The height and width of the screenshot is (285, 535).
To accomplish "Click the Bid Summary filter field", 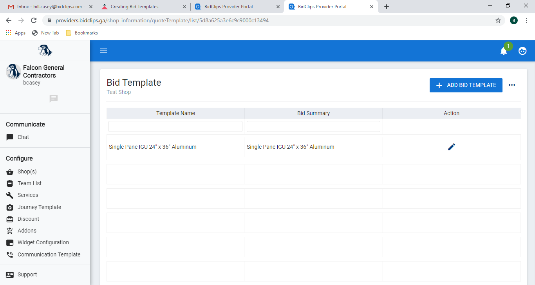I will coord(313,126).
